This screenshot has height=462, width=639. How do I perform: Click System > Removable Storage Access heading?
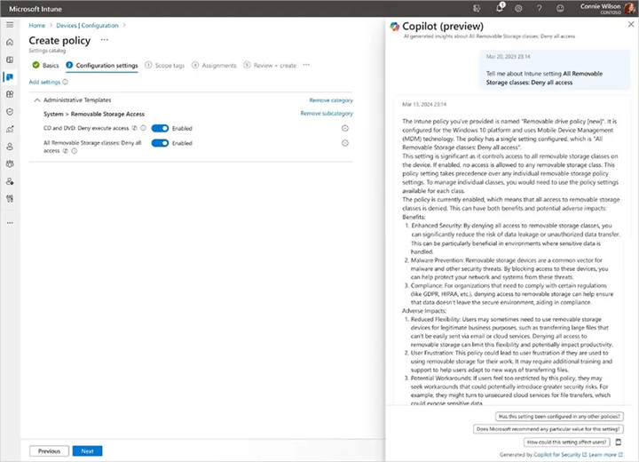click(94, 114)
